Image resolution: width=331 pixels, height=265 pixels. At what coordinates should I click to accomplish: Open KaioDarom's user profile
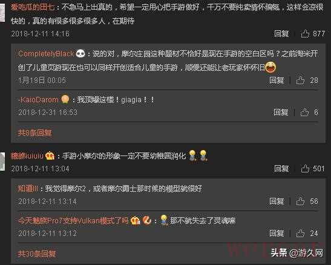38,100
